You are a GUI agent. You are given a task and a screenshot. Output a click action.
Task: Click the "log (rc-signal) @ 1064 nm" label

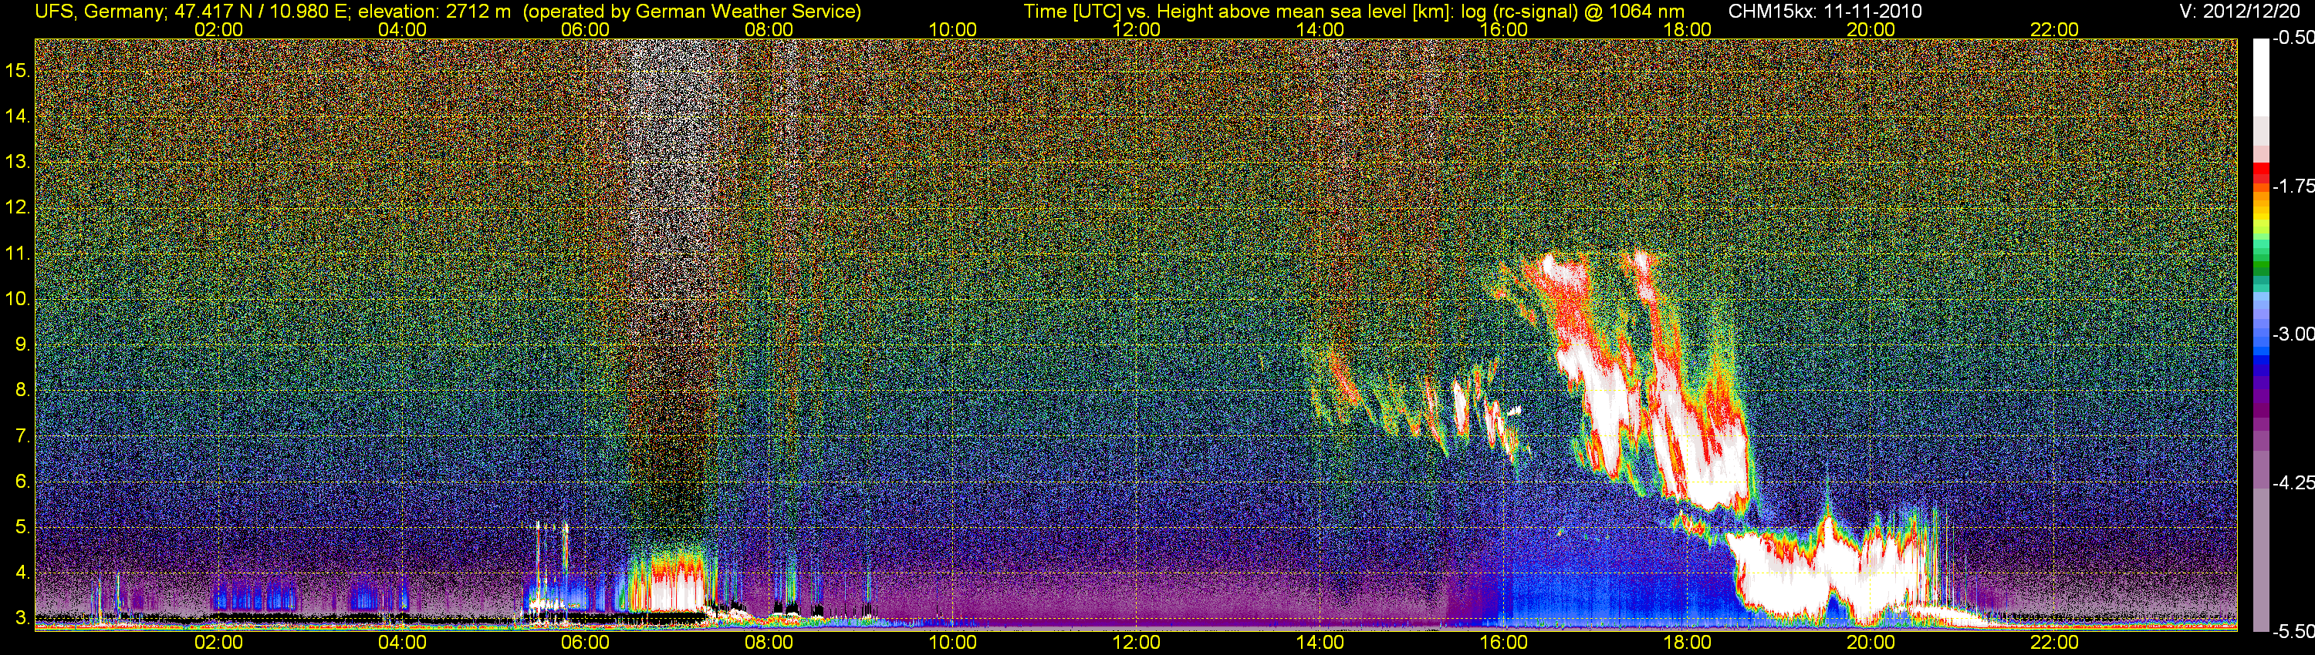click(x=1572, y=12)
